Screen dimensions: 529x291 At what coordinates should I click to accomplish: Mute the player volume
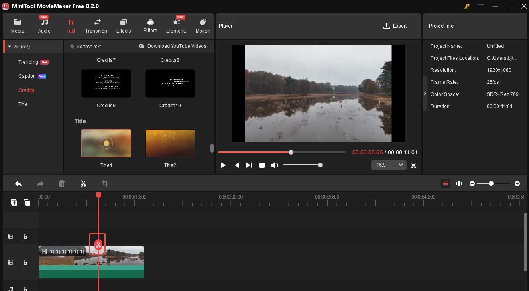[x=275, y=165]
